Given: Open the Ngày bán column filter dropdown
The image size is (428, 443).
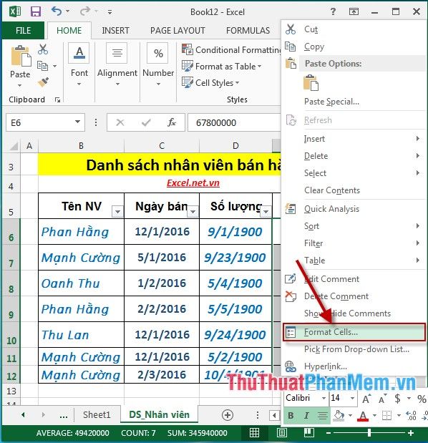Looking at the screenshot, I should click(x=193, y=211).
